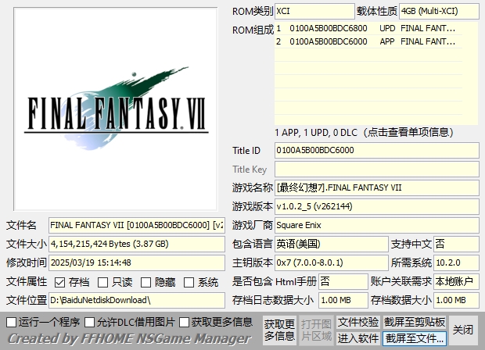Click the empty Title Key field

(x=377, y=170)
